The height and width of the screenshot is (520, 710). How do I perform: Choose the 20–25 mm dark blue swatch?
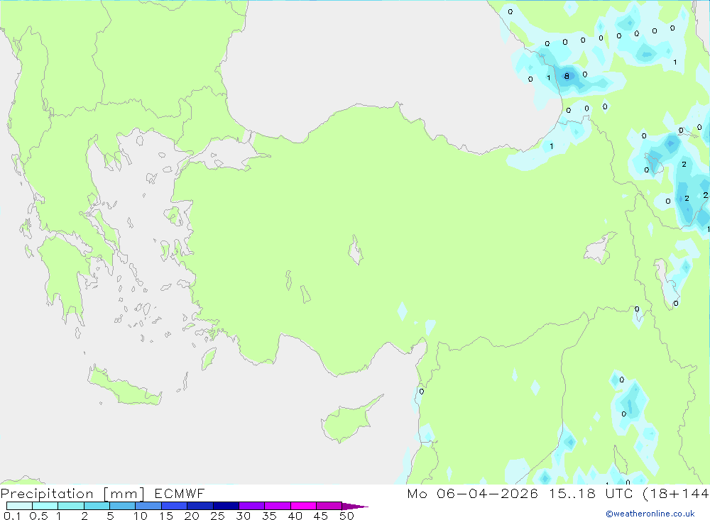[200, 506]
